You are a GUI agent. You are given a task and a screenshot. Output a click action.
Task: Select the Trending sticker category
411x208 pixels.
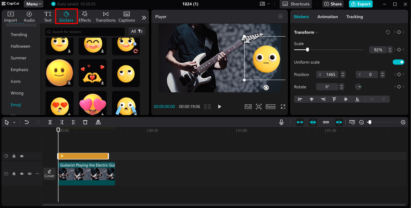coord(19,35)
